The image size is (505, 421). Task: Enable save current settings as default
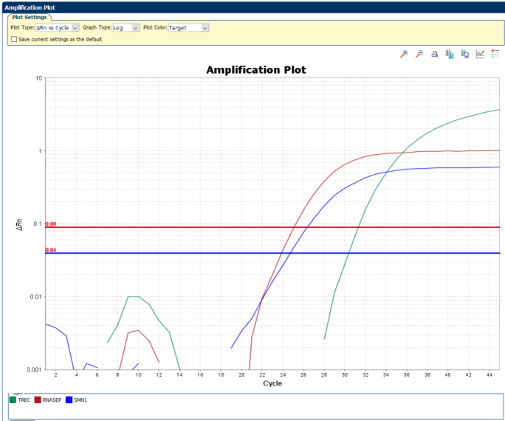(13, 39)
